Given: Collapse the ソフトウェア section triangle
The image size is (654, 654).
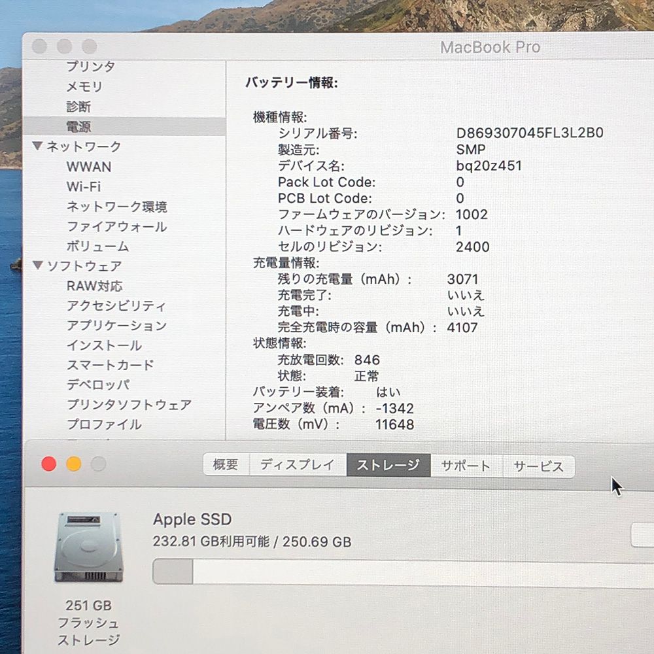Looking at the screenshot, I should [37, 265].
